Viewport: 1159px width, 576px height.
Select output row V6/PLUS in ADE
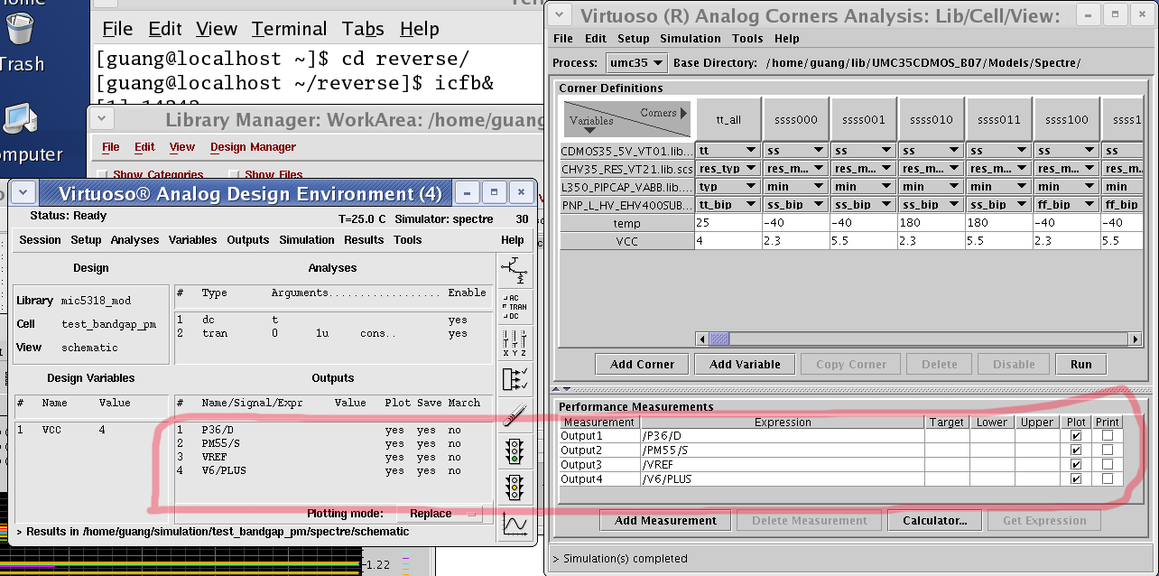coord(333,470)
